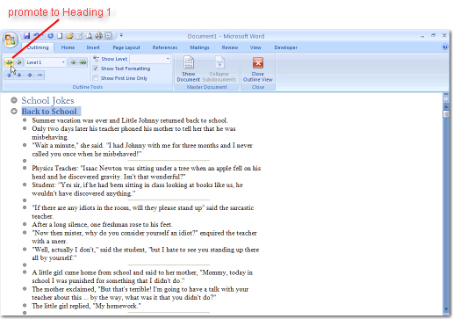Screen dimensions: 453x319
Task: Open a file via folder icon
Action: (69, 36)
